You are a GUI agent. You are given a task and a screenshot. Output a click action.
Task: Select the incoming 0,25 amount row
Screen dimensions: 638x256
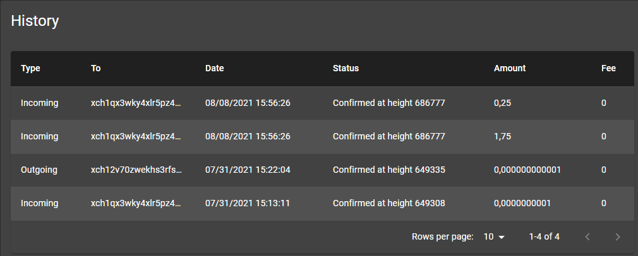(322, 103)
